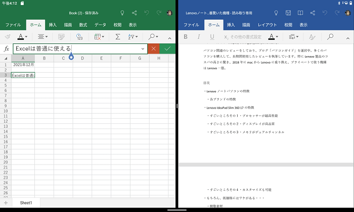This screenshot has width=354, height=212.
Task: Click the select-all corner of the sheet
Action: pos(6,58)
